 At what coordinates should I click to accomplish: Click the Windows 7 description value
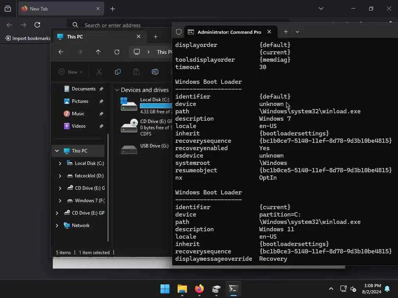click(x=275, y=119)
